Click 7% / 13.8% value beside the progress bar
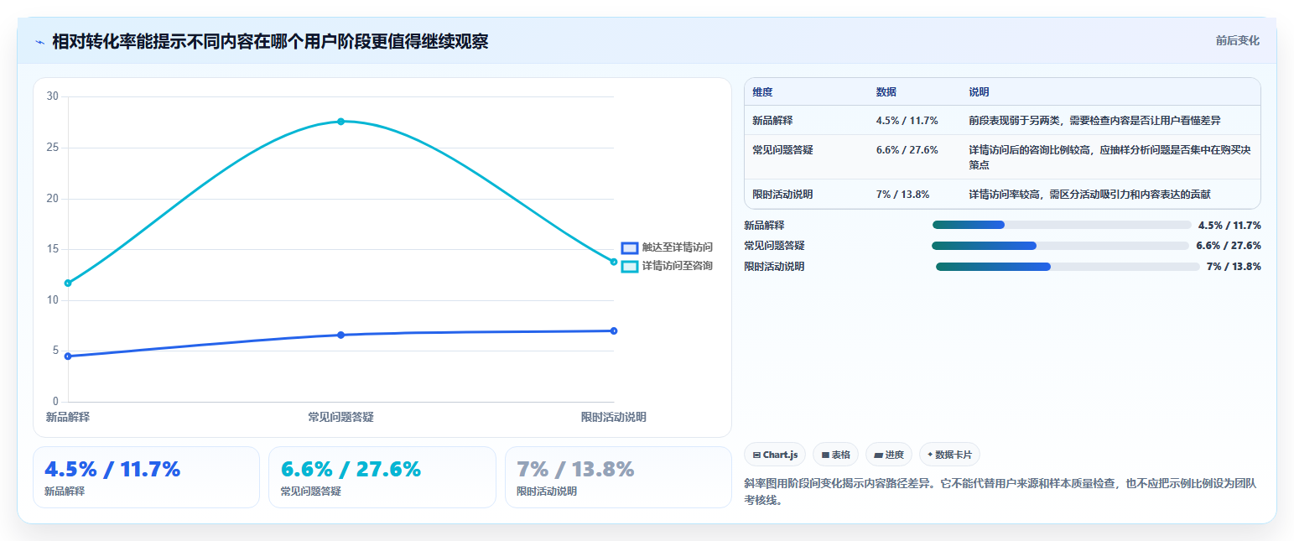Viewport: 1294px width, 541px height. [1234, 267]
